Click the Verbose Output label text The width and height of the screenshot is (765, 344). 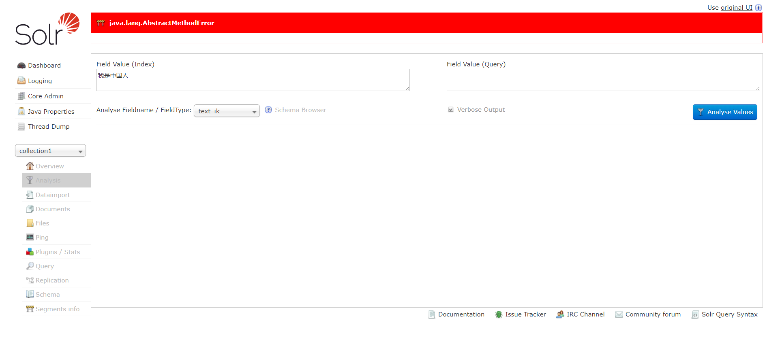coord(481,110)
